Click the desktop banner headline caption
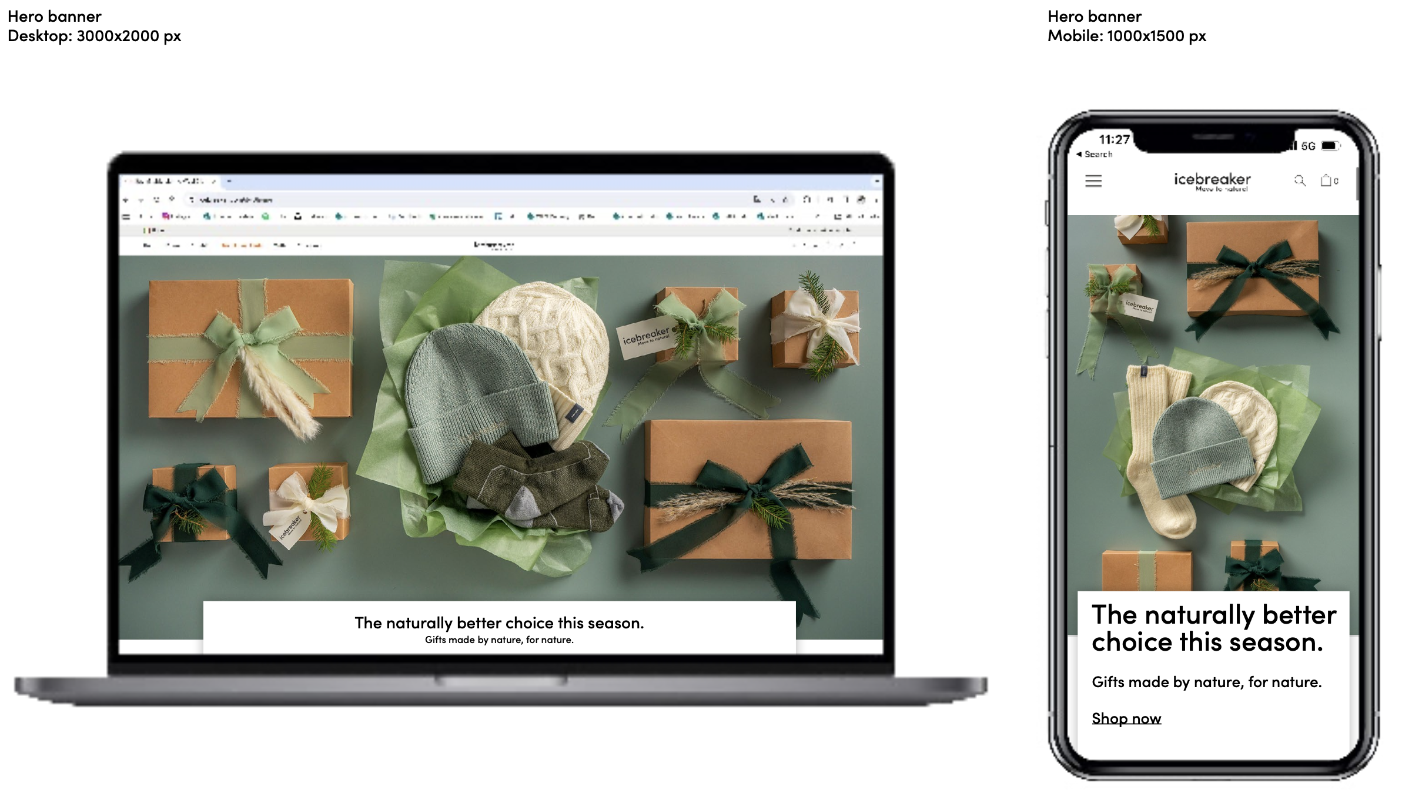Screen dimensions: 1412x810 tap(499, 623)
